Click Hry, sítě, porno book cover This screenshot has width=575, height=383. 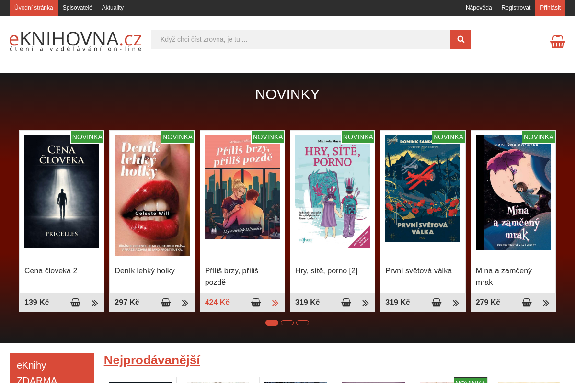[333, 191]
